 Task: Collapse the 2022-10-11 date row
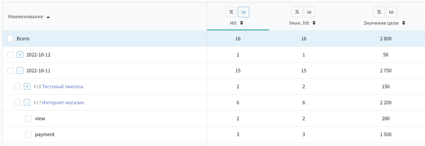[20, 70]
